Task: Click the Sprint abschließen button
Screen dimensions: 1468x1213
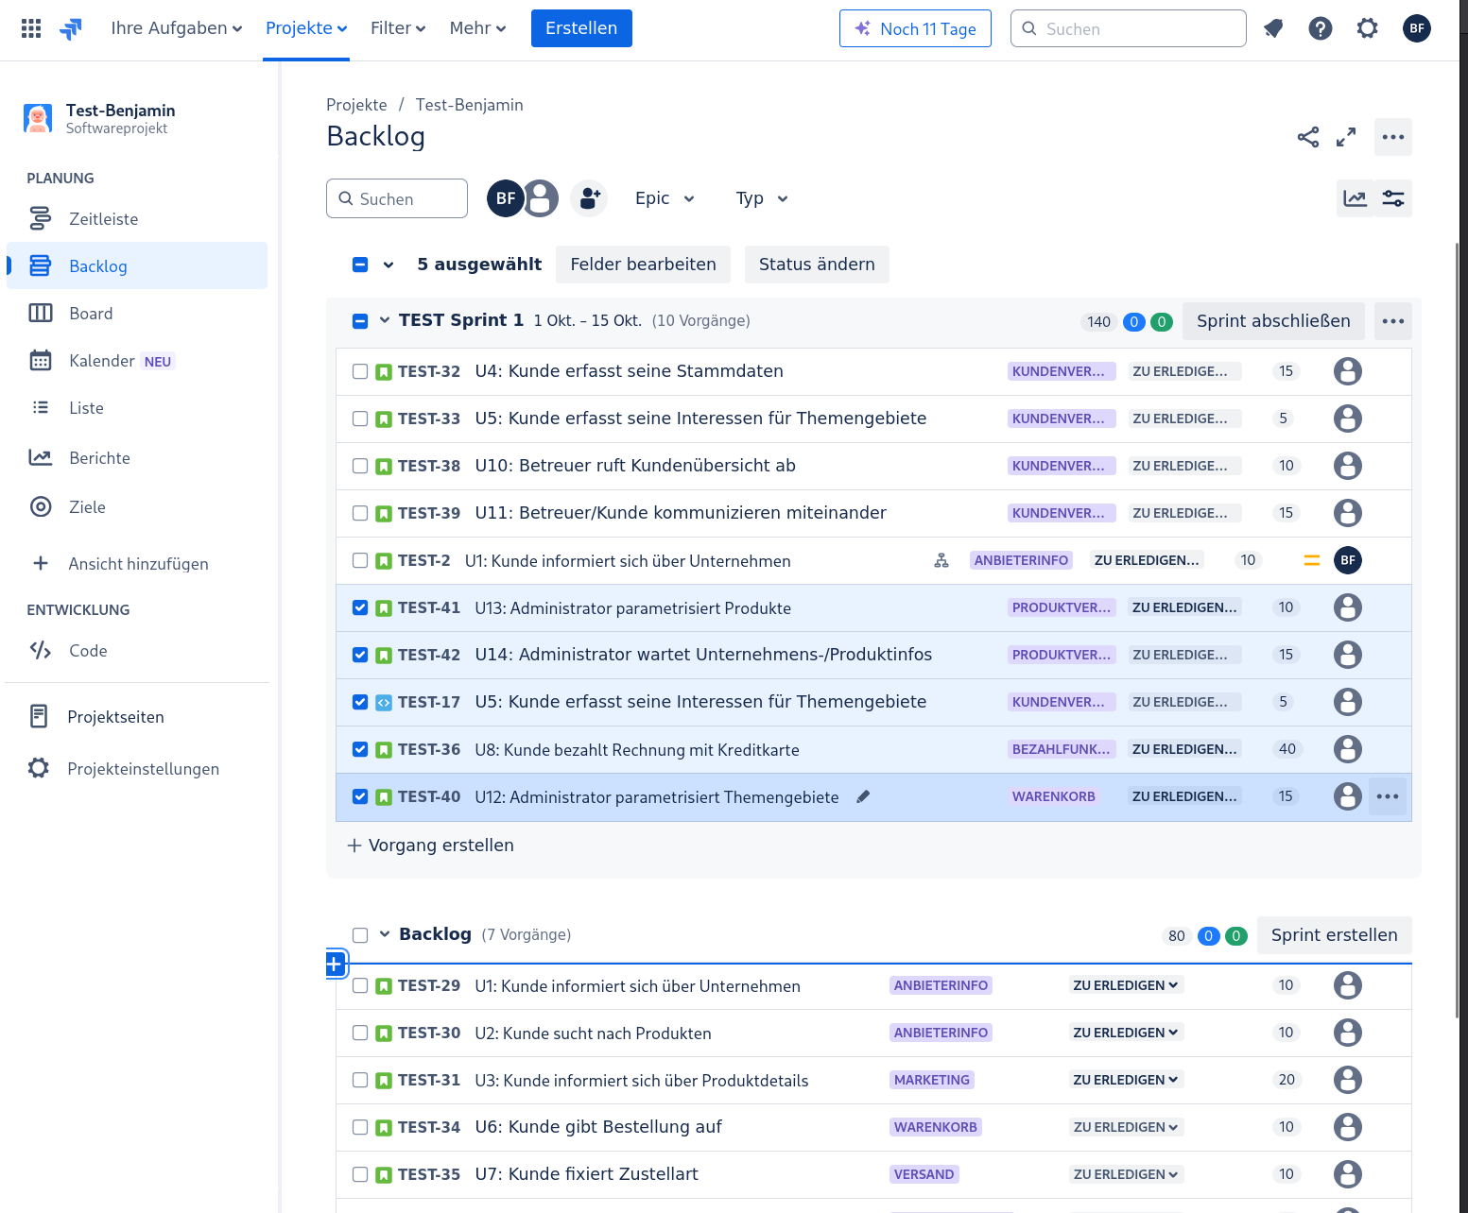Action: [x=1272, y=321]
